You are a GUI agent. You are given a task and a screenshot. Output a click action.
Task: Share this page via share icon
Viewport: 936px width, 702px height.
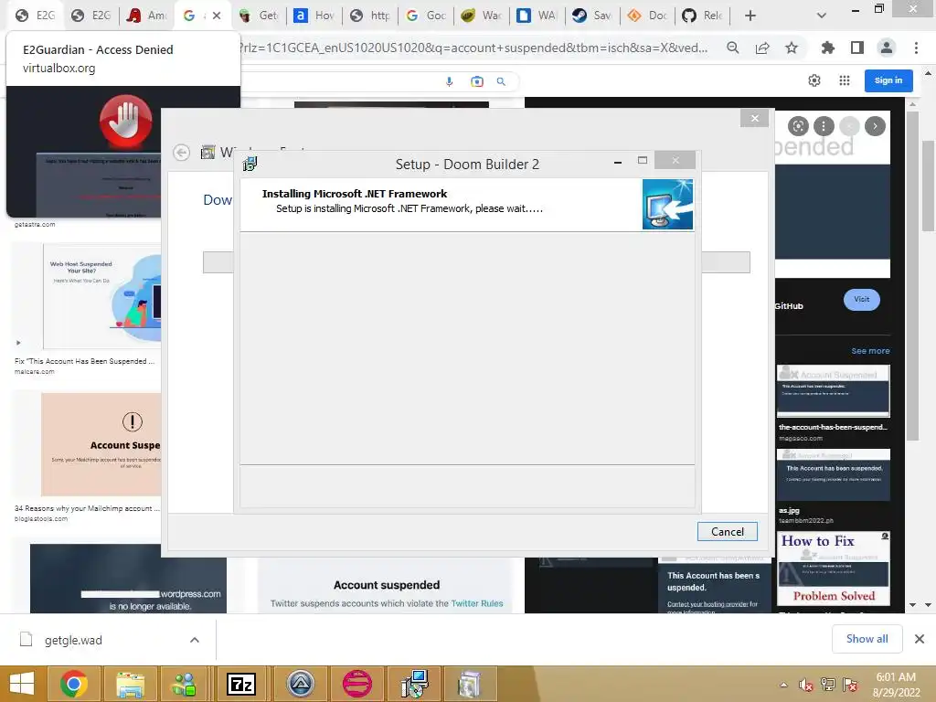[762, 48]
